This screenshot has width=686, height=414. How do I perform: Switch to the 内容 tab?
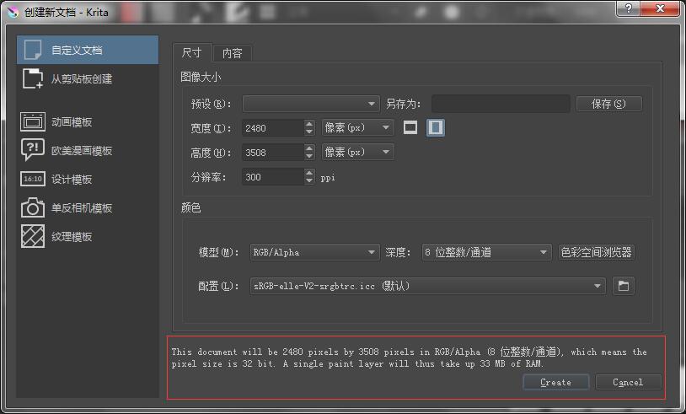232,53
